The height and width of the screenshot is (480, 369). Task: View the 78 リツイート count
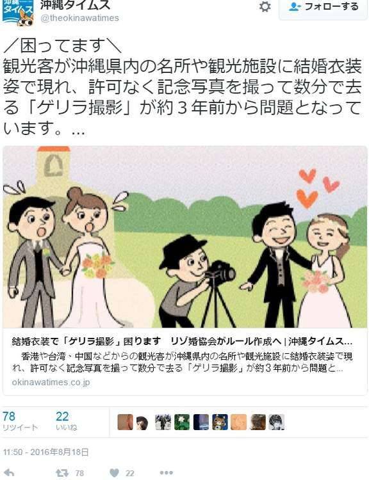[20, 422]
